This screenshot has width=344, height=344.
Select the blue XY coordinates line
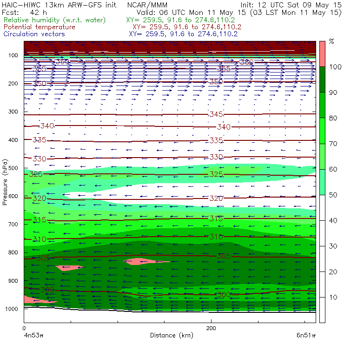[183, 34]
